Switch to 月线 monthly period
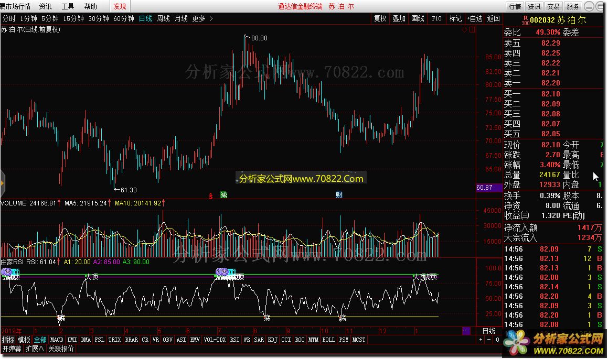608x359 pixels. [x=181, y=18]
